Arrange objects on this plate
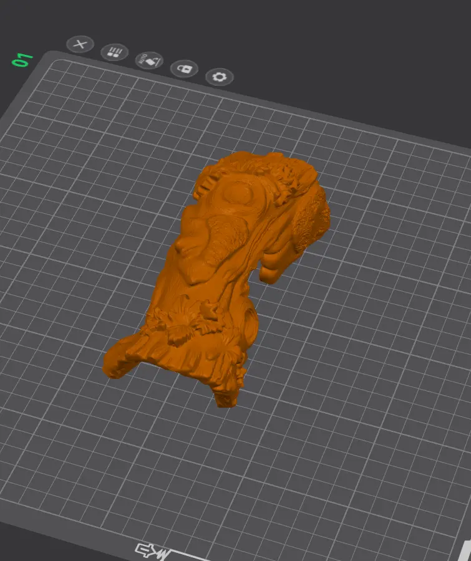Screen dimensions: 471x561 click(x=115, y=52)
